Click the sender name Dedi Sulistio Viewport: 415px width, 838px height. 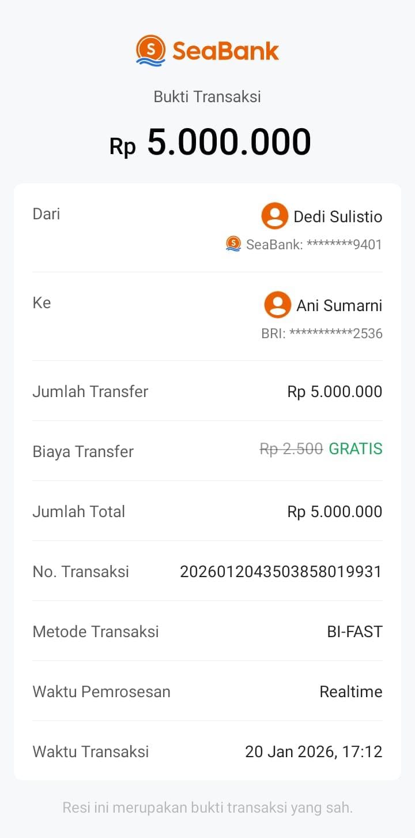pyautogui.click(x=338, y=216)
